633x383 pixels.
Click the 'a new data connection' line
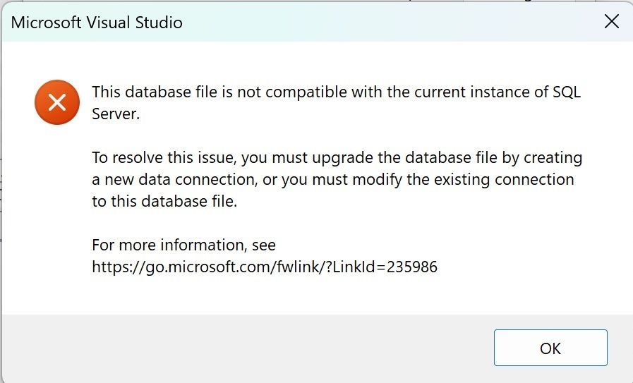click(333, 179)
